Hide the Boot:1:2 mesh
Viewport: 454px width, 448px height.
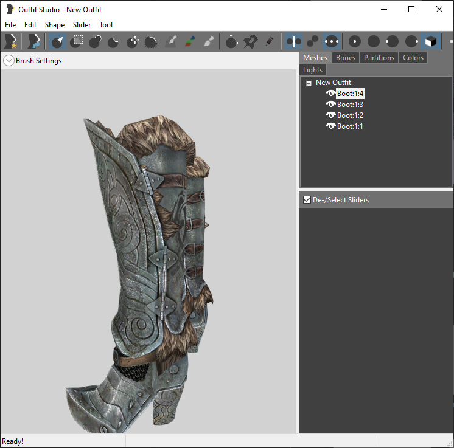(x=330, y=115)
